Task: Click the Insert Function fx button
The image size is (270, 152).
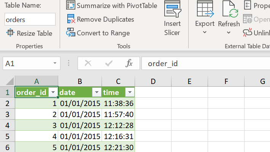Action: click(x=129, y=63)
